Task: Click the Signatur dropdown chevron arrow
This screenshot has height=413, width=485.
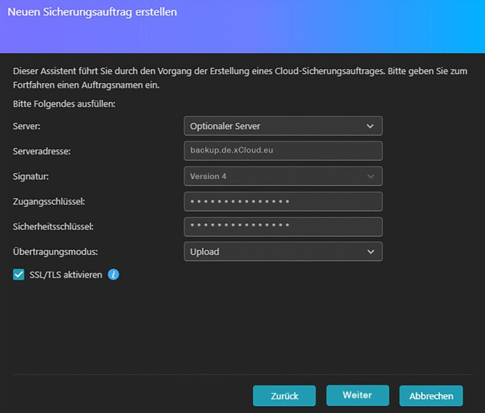Action: [370, 177]
